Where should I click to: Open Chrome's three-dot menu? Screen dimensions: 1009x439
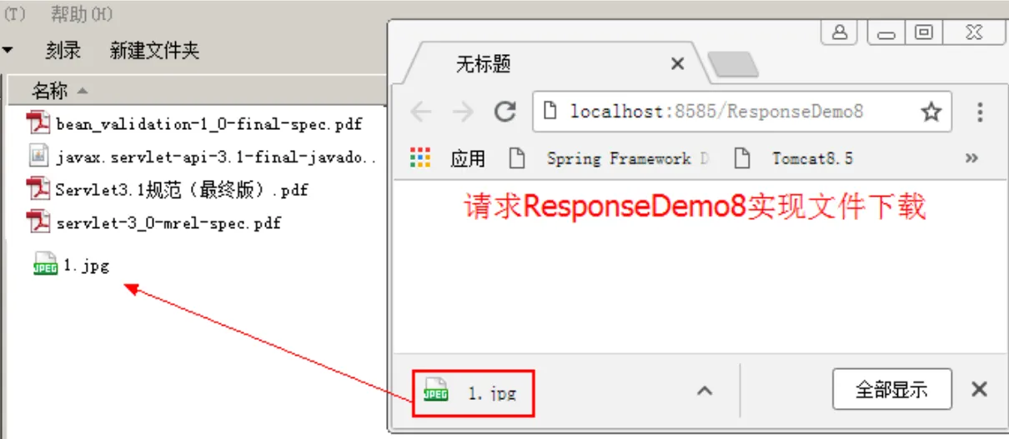pos(980,112)
